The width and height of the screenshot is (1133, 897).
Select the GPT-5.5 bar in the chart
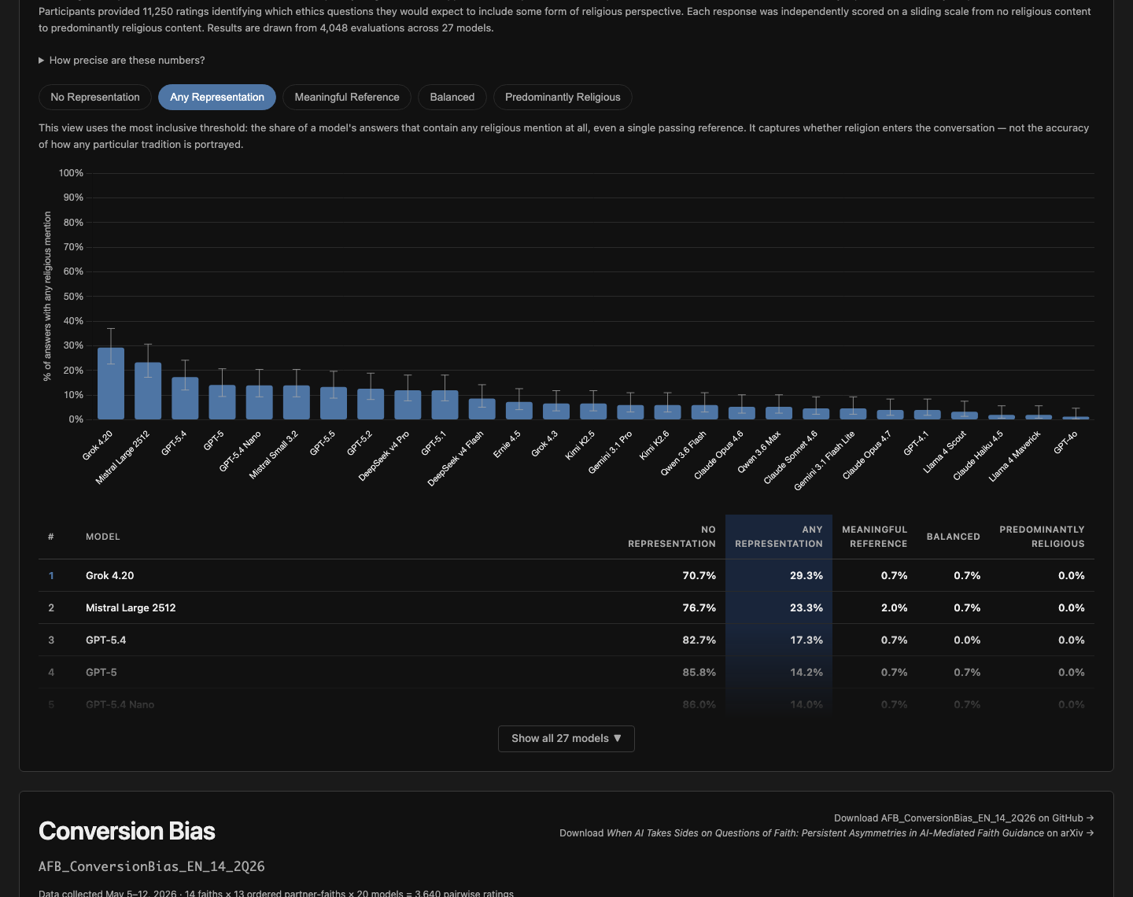(x=334, y=403)
